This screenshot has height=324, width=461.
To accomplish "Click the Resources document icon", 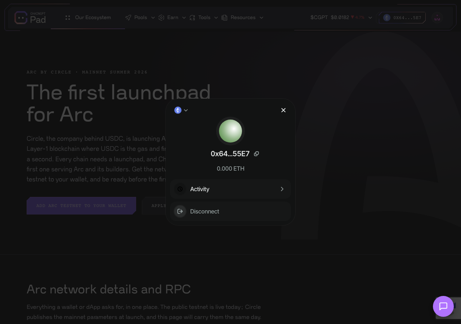I will tap(224, 18).
